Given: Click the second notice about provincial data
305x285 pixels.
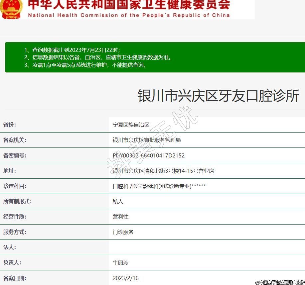Looking at the screenshot, I should pyautogui.click(x=98, y=57).
